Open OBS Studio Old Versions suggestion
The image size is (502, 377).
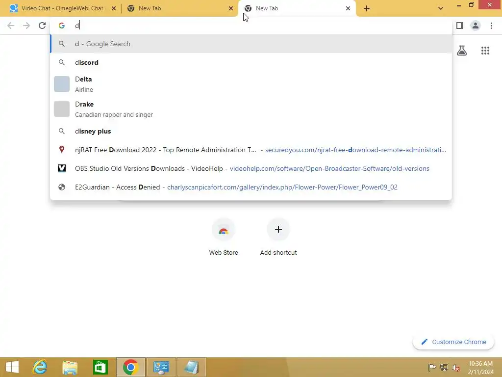(251, 168)
